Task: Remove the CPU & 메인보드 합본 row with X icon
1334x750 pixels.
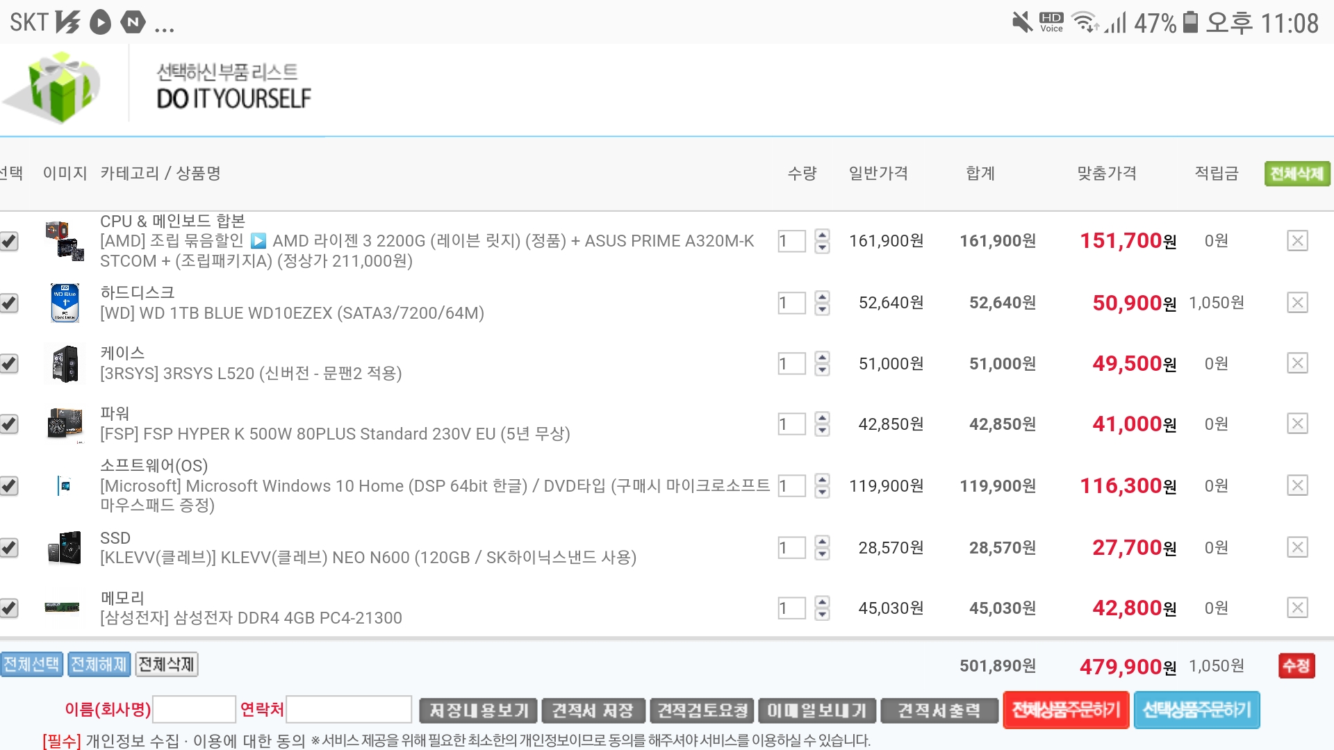Action: [x=1297, y=241]
